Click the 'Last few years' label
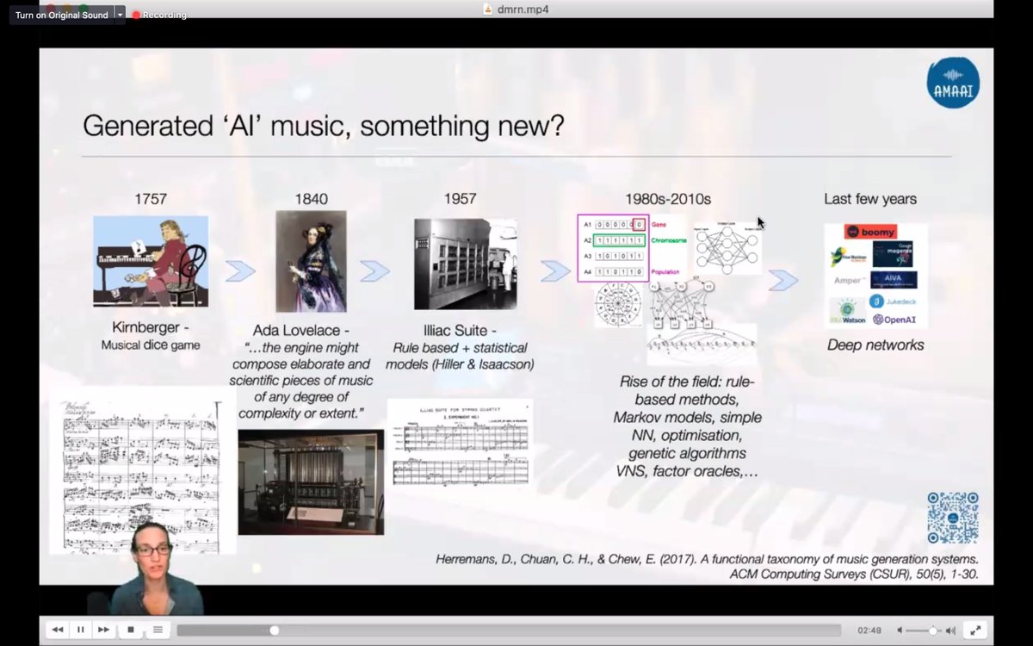The height and width of the screenshot is (646, 1033). [x=870, y=199]
